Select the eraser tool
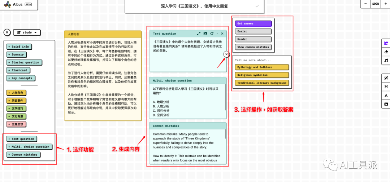Screen dimensions: 390x182 pyautogui.click(x=386, y=52)
